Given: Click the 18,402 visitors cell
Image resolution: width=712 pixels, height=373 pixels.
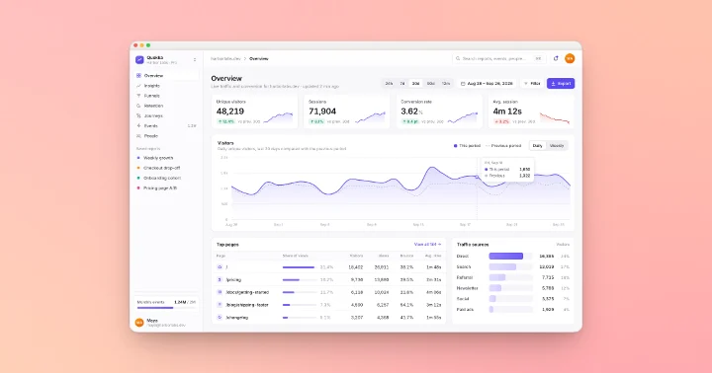Looking at the screenshot, I should (356, 267).
